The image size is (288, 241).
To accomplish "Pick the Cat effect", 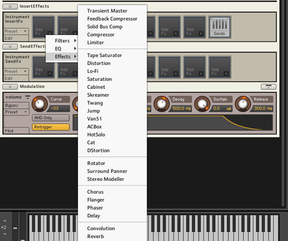I will [112, 142].
